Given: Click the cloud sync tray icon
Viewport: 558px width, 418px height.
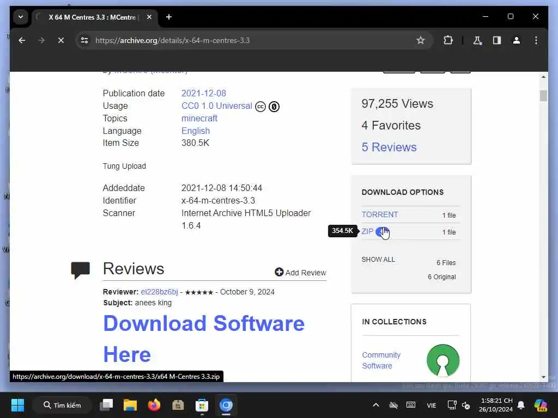Looking at the screenshot, I should (393, 405).
